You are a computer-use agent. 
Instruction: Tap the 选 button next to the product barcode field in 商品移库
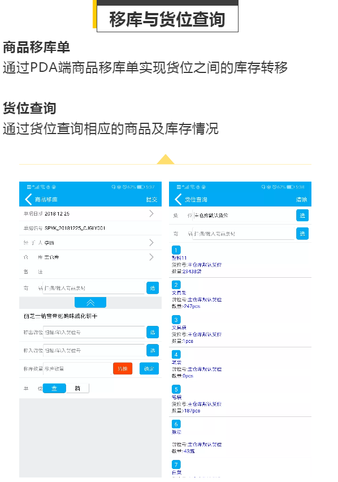pyautogui.click(x=153, y=288)
